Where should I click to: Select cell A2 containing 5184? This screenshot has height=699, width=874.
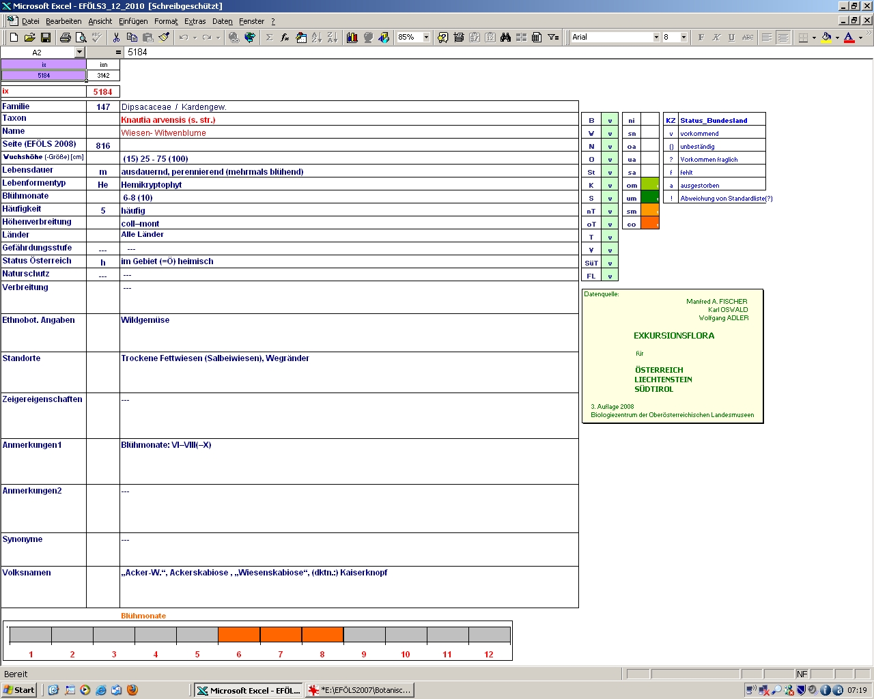tap(44, 76)
